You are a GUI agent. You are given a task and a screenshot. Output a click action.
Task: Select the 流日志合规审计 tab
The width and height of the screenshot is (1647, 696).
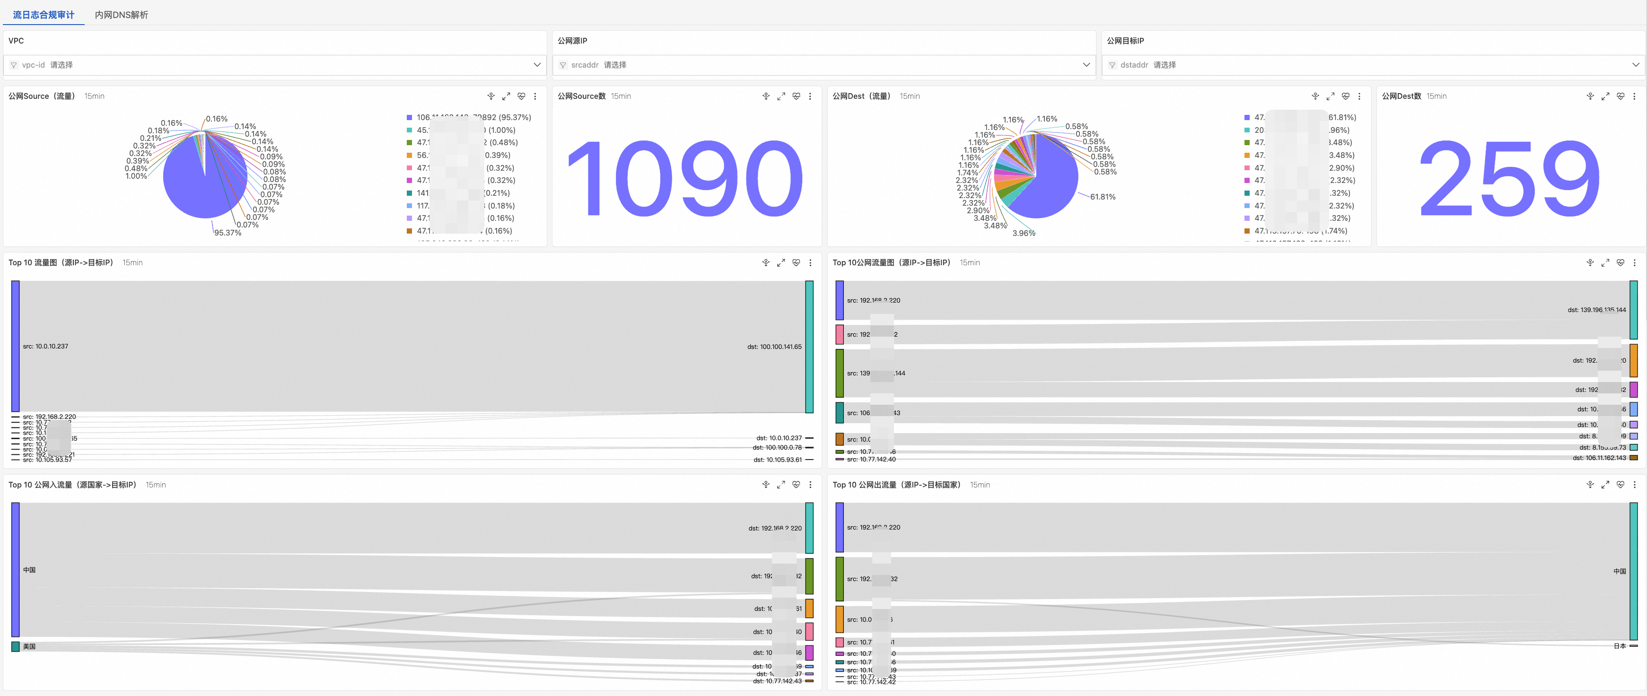44,15
